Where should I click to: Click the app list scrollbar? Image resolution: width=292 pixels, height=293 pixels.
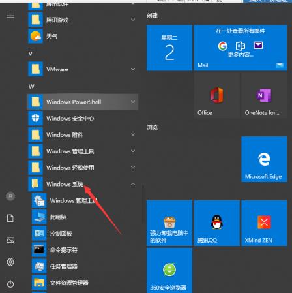[x=143, y=204]
